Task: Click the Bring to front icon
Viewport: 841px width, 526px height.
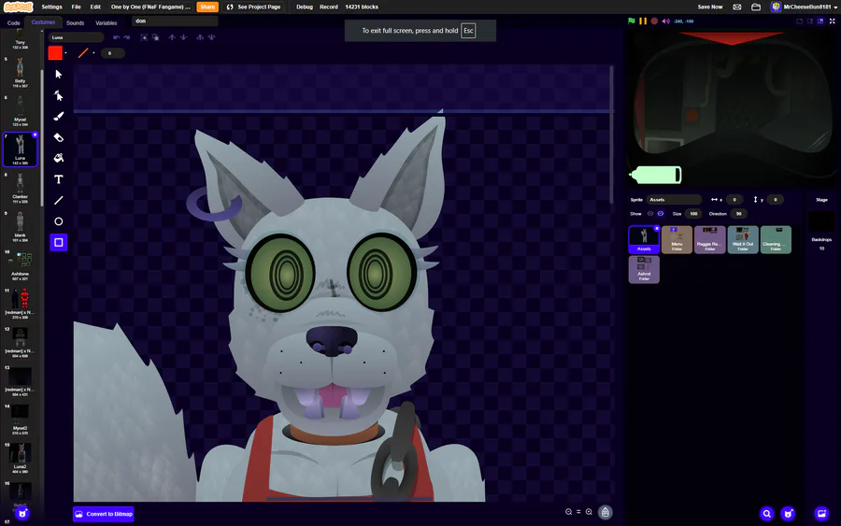Action: tap(200, 37)
